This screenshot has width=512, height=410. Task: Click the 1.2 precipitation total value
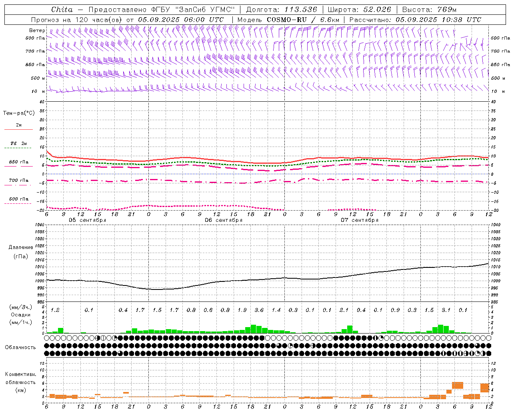coord(55,310)
